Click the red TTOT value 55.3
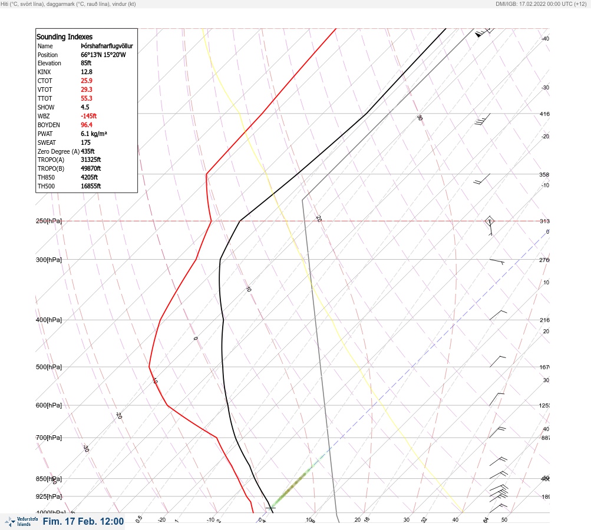Image resolution: width=591 pixels, height=530 pixels. click(86, 98)
